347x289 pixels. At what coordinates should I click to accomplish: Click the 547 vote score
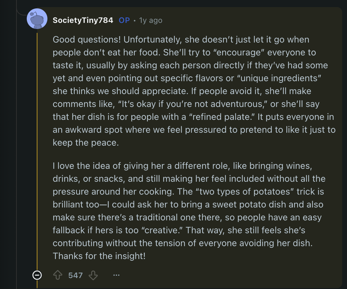tap(75, 275)
